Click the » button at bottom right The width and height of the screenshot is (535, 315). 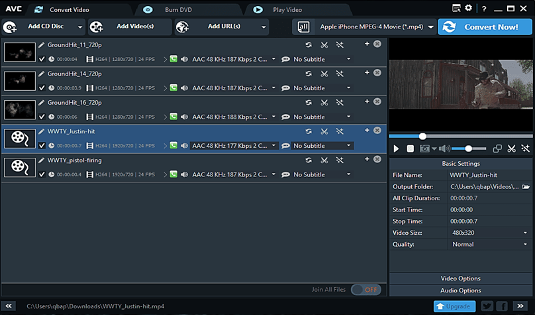(520, 306)
